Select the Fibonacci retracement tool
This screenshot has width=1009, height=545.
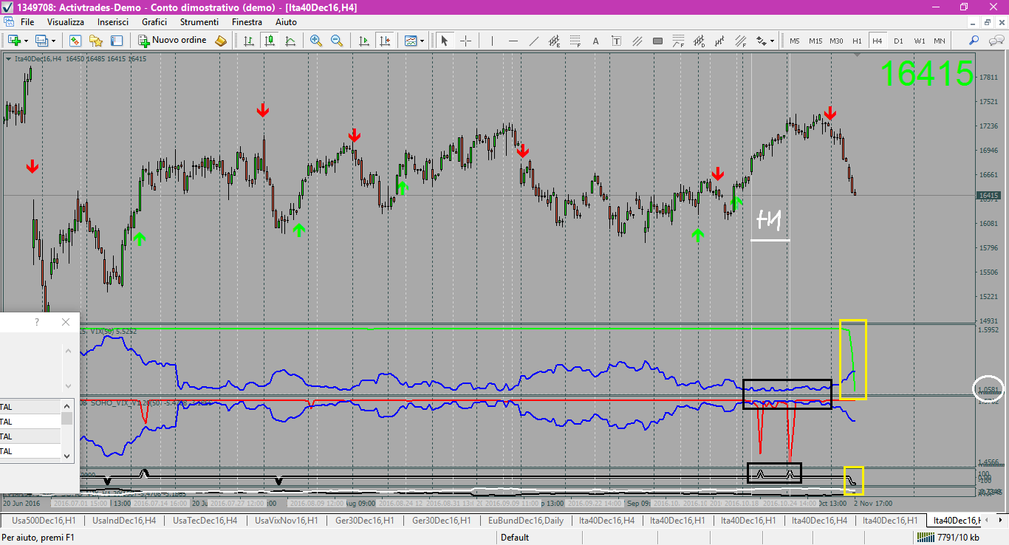pos(575,41)
